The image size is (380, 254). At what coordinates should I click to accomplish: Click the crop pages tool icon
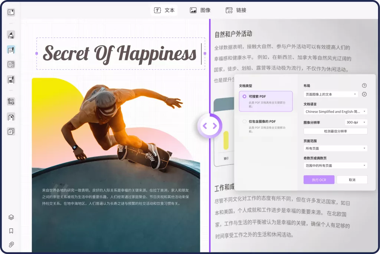pyautogui.click(x=11, y=101)
